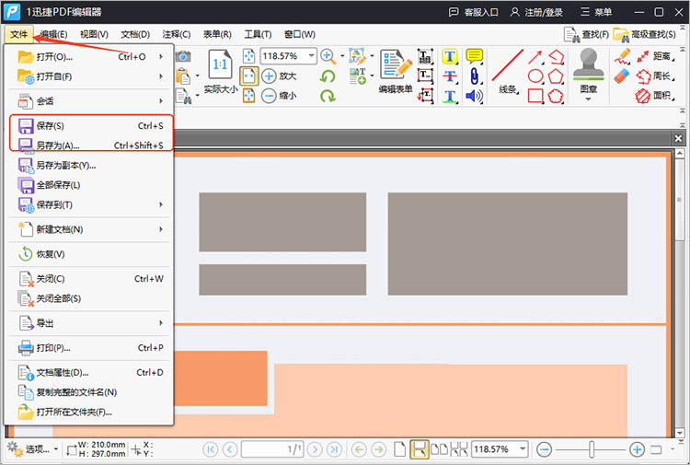This screenshot has height=465, width=690.
Task: Toggle two-page facing layout
Action: tap(439, 449)
